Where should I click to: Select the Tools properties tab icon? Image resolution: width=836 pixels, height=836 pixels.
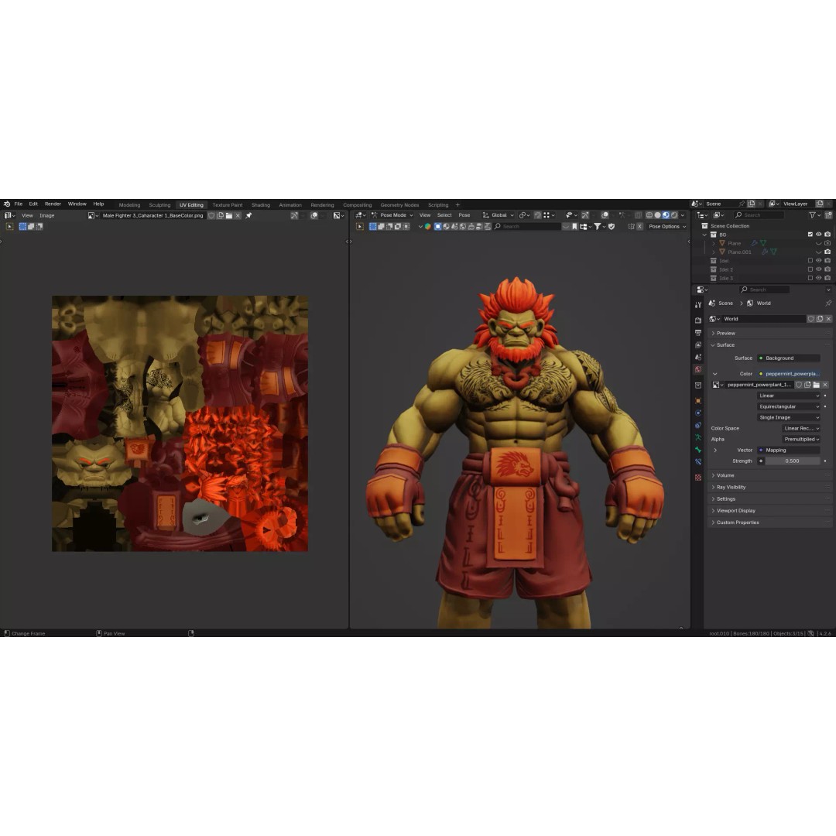click(x=698, y=305)
